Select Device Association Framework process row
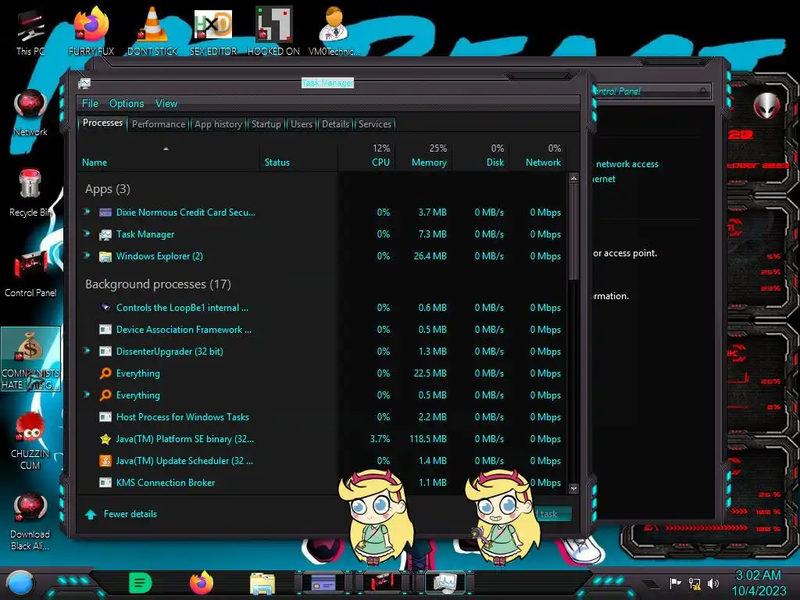This screenshot has height=600, width=800. pos(323,330)
